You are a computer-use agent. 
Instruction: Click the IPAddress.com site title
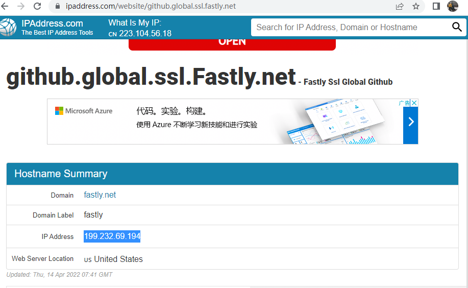click(x=52, y=23)
